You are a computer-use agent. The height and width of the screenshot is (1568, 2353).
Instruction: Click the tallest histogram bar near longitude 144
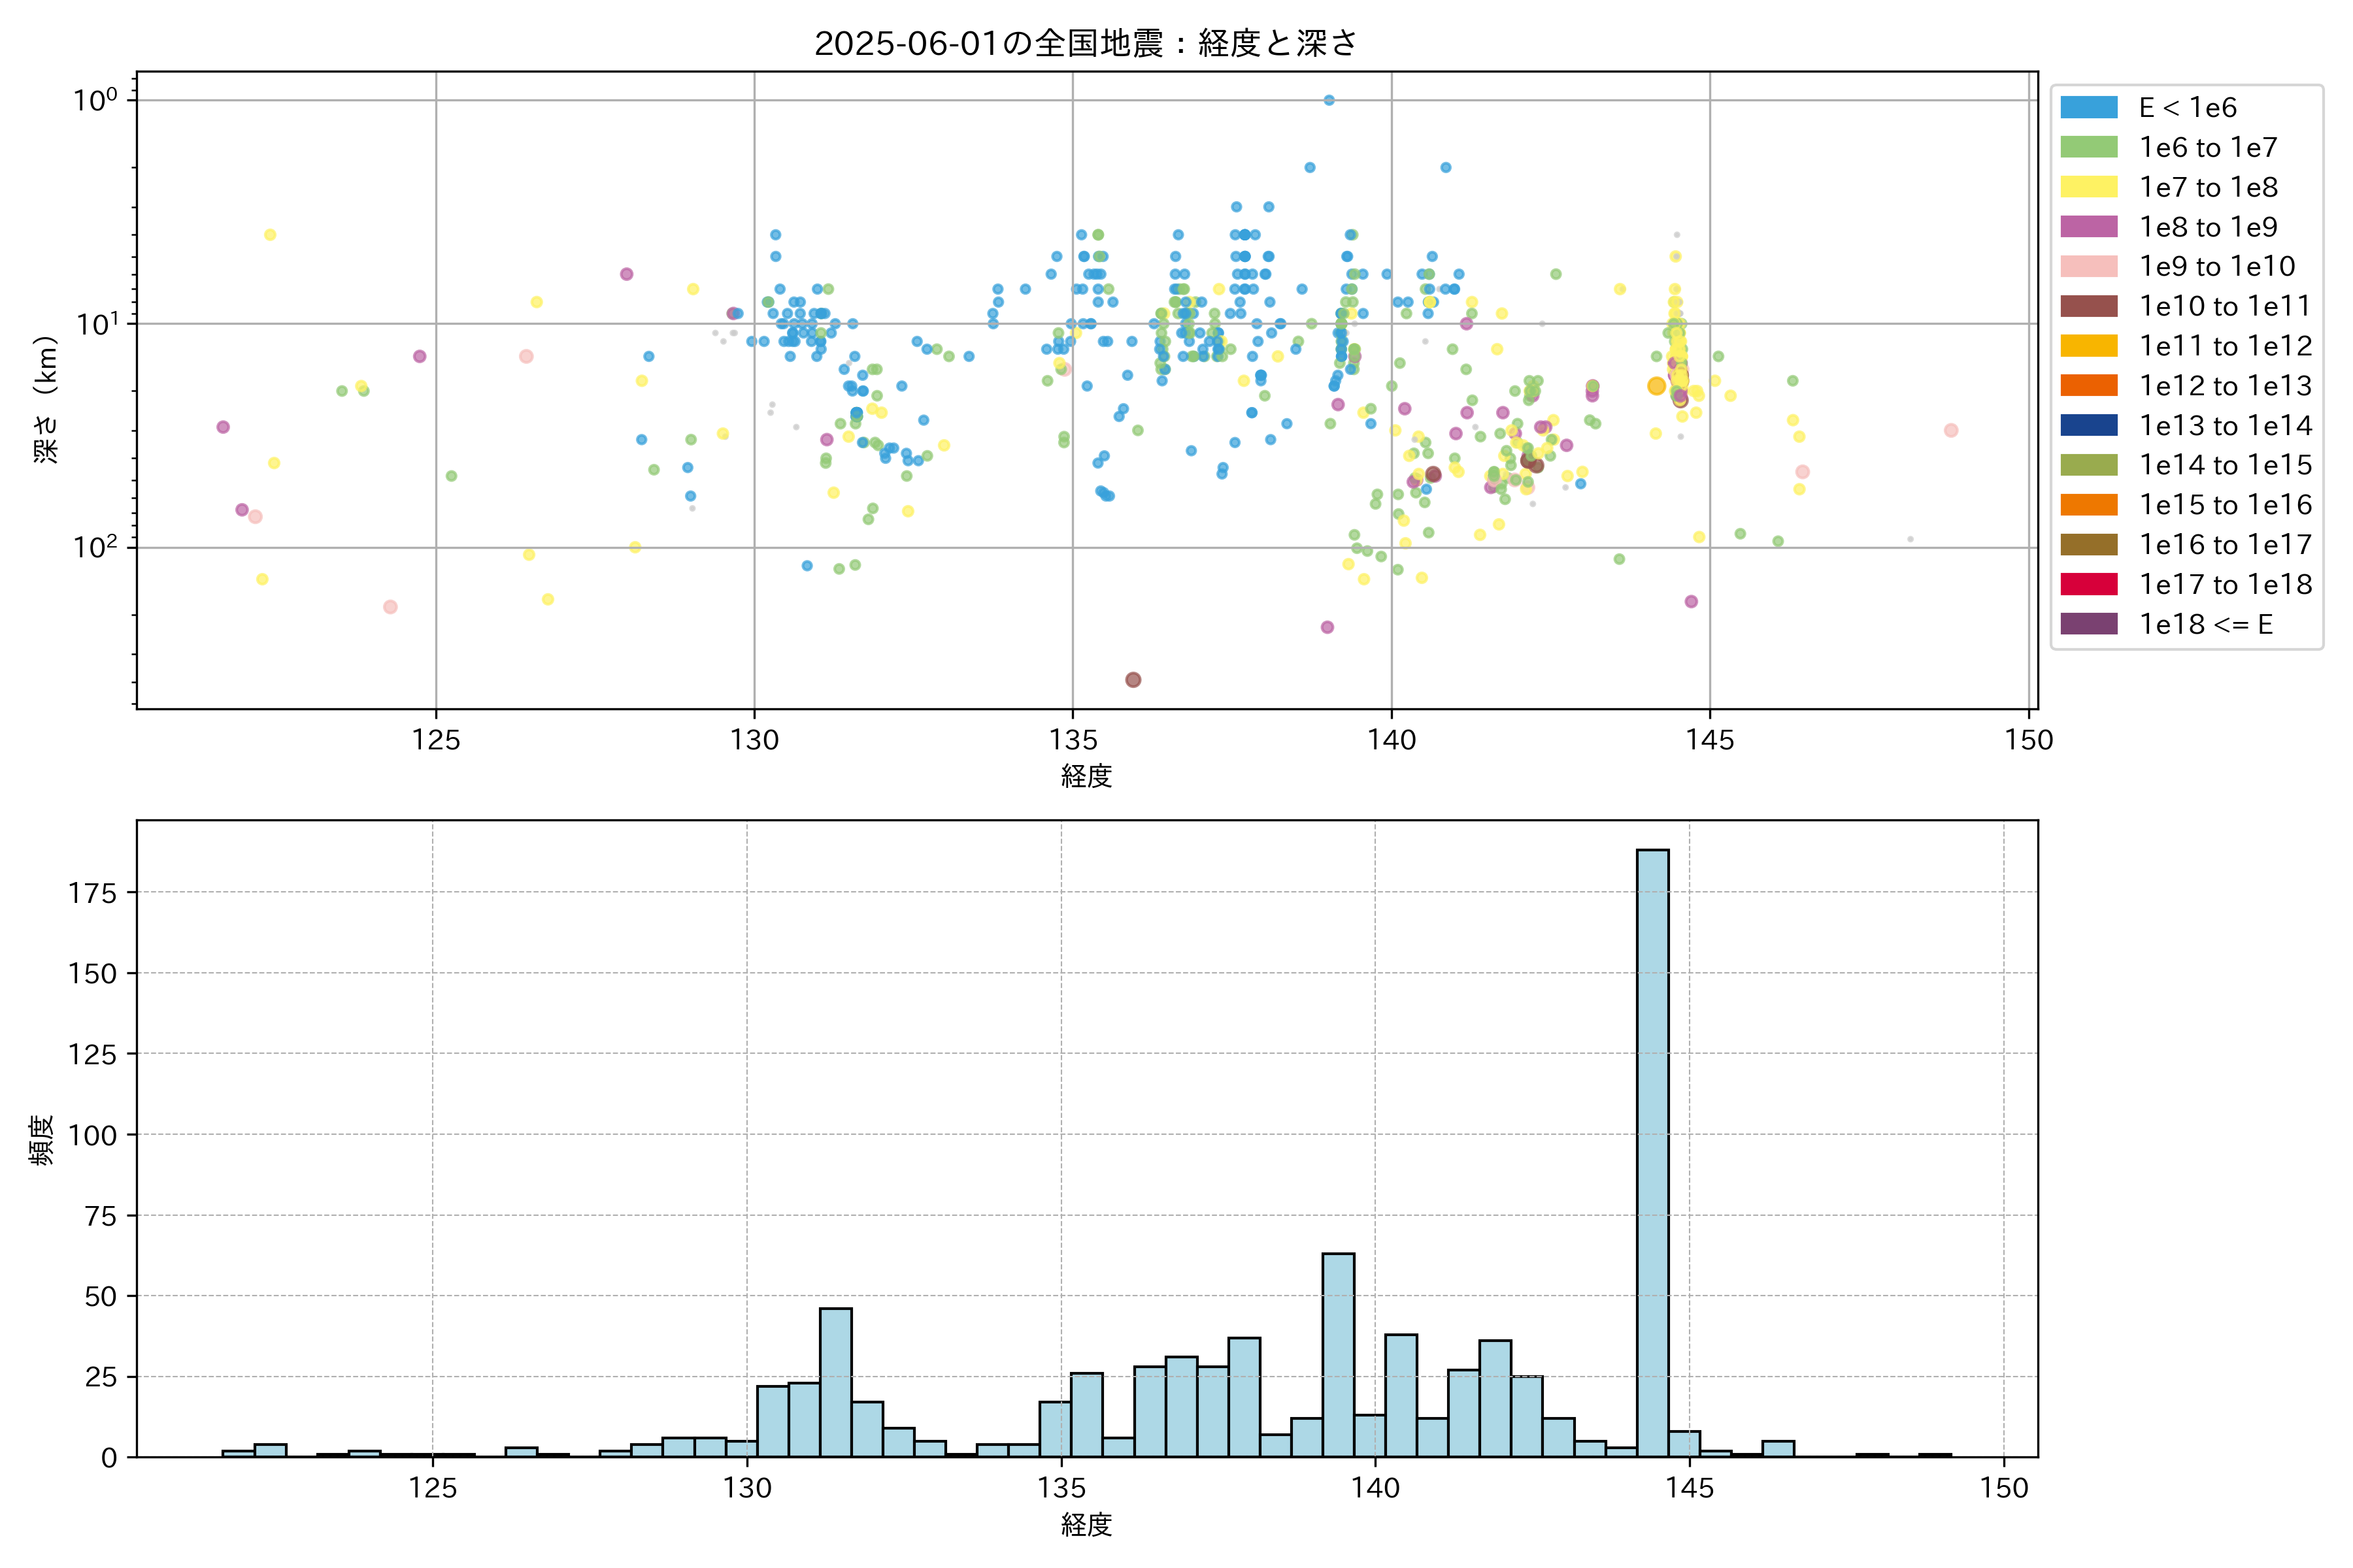tap(1652, 1150)
